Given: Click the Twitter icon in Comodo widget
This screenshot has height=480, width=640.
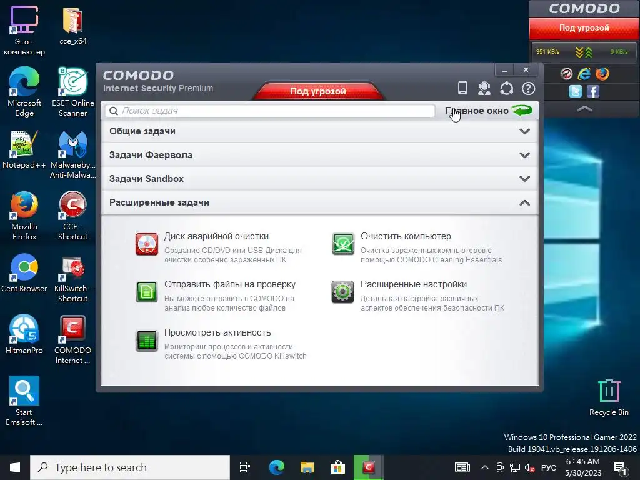Looking at the screenshot, I should pyautogui.click(x=576, y=91).
